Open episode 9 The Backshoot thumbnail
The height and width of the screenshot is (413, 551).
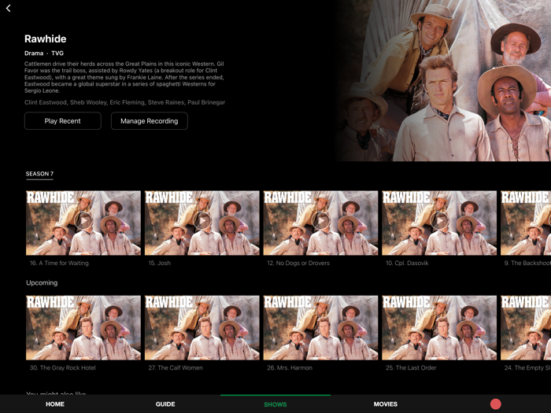point(526,223)
